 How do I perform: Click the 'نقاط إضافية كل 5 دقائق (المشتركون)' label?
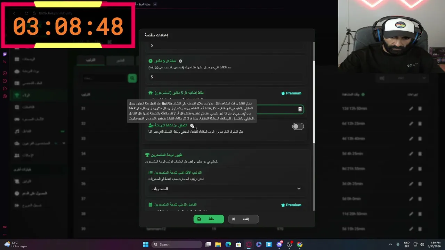[179, 93]
